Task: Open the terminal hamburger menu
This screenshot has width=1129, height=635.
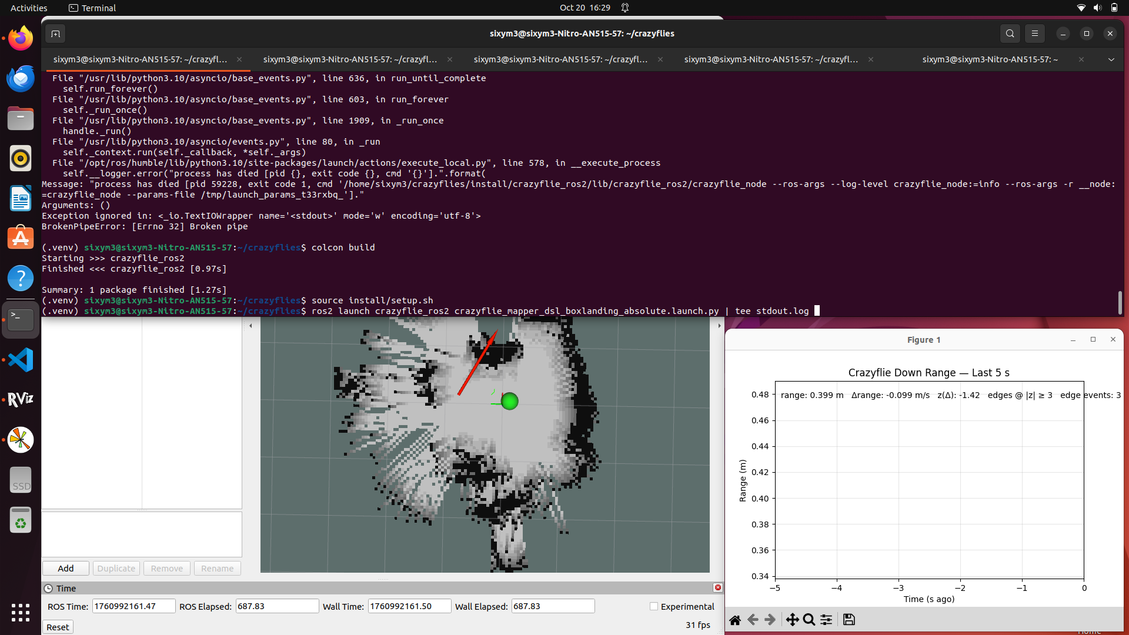Action: point(1035,34)
